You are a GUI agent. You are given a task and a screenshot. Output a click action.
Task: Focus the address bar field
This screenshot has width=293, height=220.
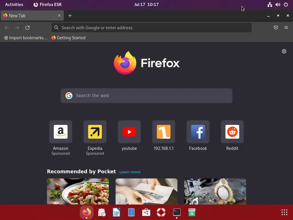pos(152,28)
